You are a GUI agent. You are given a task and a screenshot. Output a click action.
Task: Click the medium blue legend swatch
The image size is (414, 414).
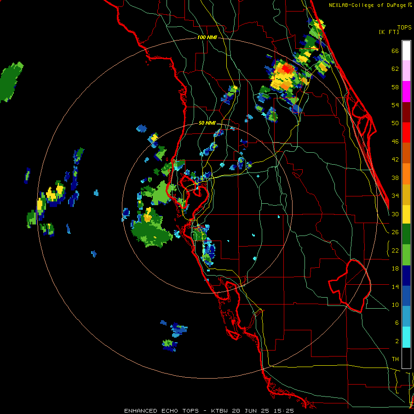tap(406, 296)
